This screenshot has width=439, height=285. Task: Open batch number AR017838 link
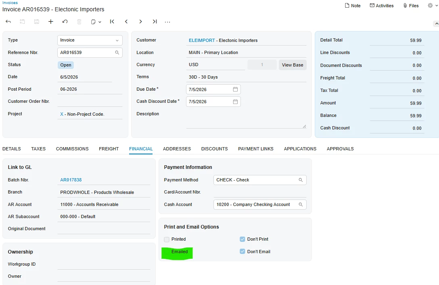[71, 180]
